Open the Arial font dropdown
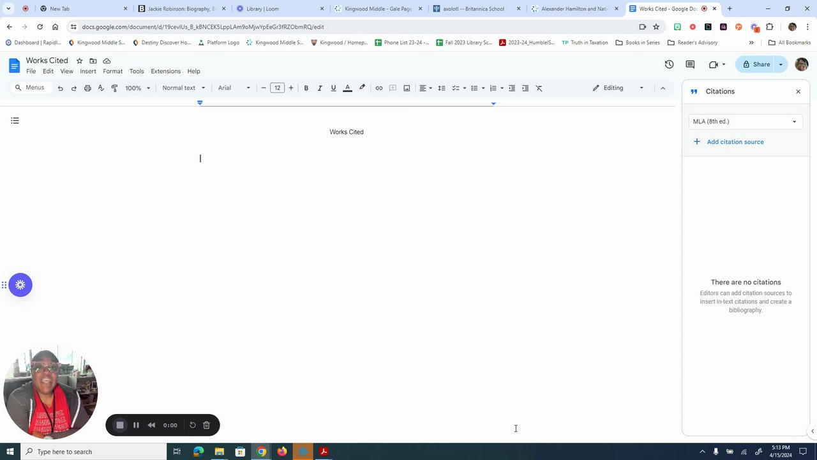This screenshot has height=460, width=817. (x=234, y=88)
